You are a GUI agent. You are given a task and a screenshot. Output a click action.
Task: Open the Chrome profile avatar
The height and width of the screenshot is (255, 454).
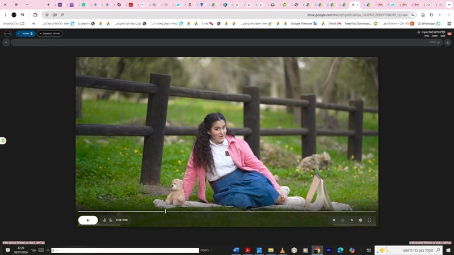[14, 15]
